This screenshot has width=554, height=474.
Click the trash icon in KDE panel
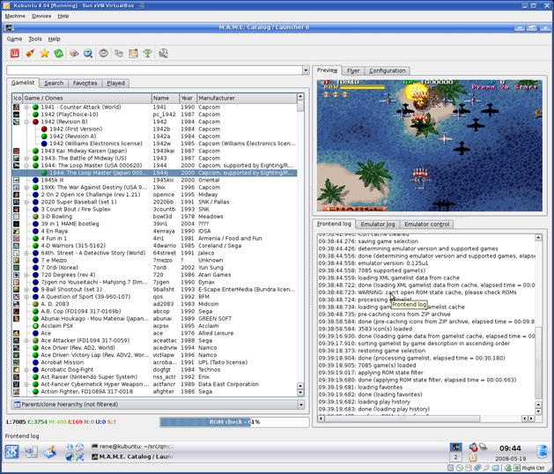(x=542, y=451)
